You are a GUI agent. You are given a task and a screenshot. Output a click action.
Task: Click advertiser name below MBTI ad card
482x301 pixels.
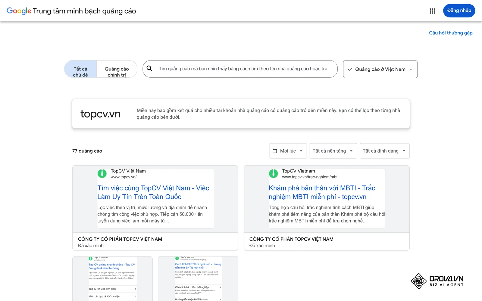click(x=291, y=239)
